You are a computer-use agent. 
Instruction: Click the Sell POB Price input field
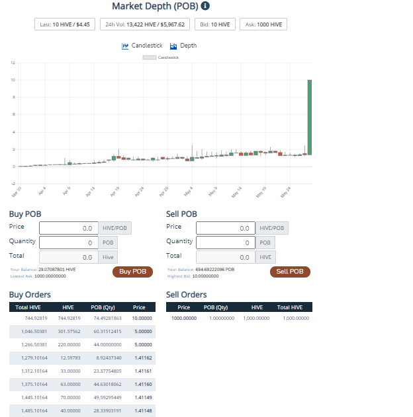pyautogui.click(x=226, y=228)
